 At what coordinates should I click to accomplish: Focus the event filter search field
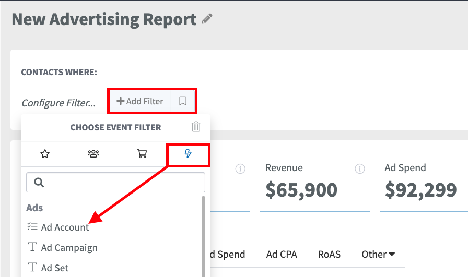tap(115, 182)
